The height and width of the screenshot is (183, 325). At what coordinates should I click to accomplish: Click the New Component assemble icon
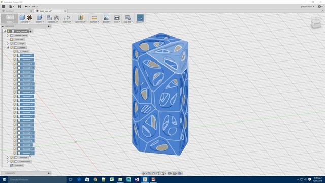[x=49, y=18]
